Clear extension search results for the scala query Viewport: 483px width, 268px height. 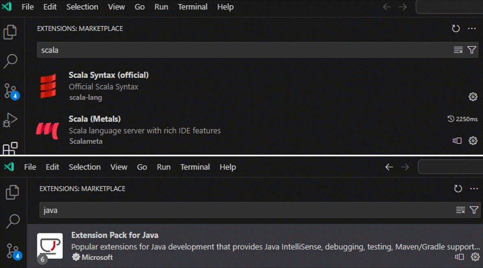tap(458, 50)
